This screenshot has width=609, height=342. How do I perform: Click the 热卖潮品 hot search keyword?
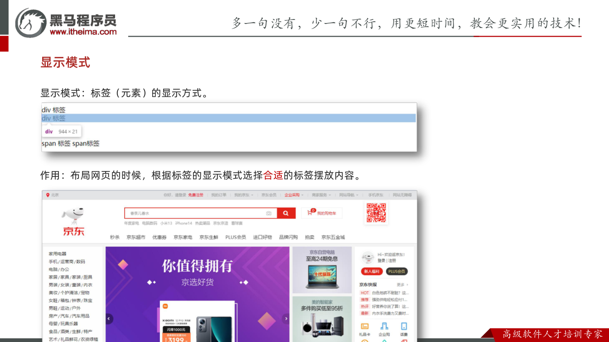[x=203, y=223]
